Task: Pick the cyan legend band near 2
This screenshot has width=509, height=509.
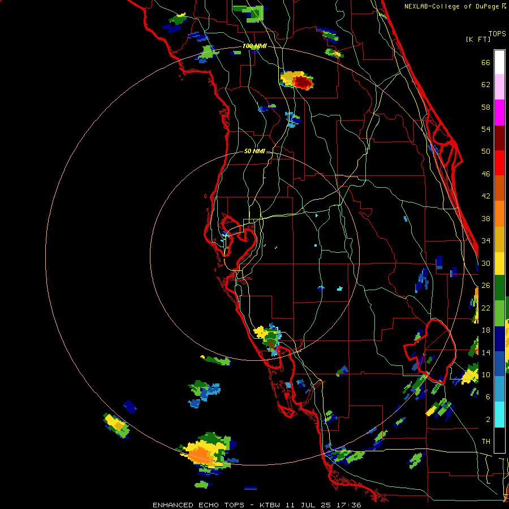Action: click(x=499, y=415)
